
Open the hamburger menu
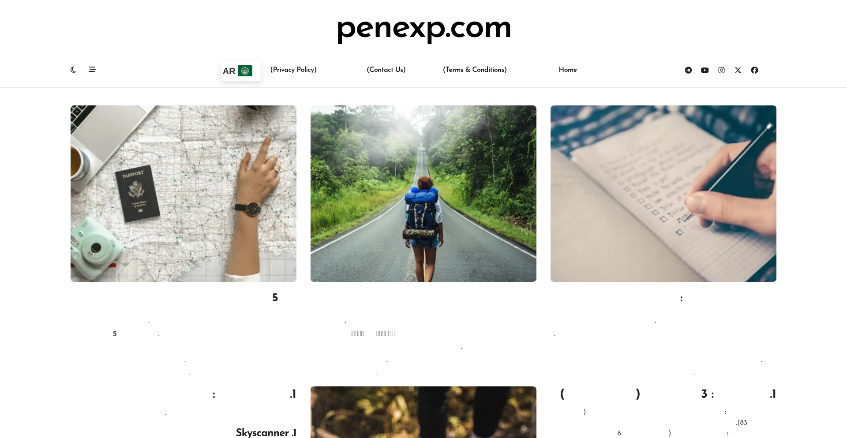point(92,69)
